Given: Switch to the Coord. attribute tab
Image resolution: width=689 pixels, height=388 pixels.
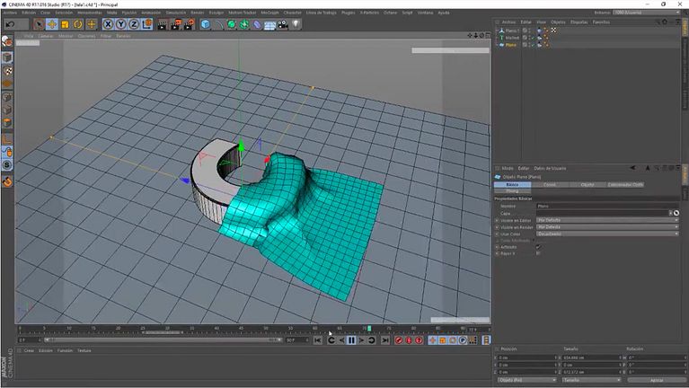Looking at the screenshot, I should click(550, 184).
